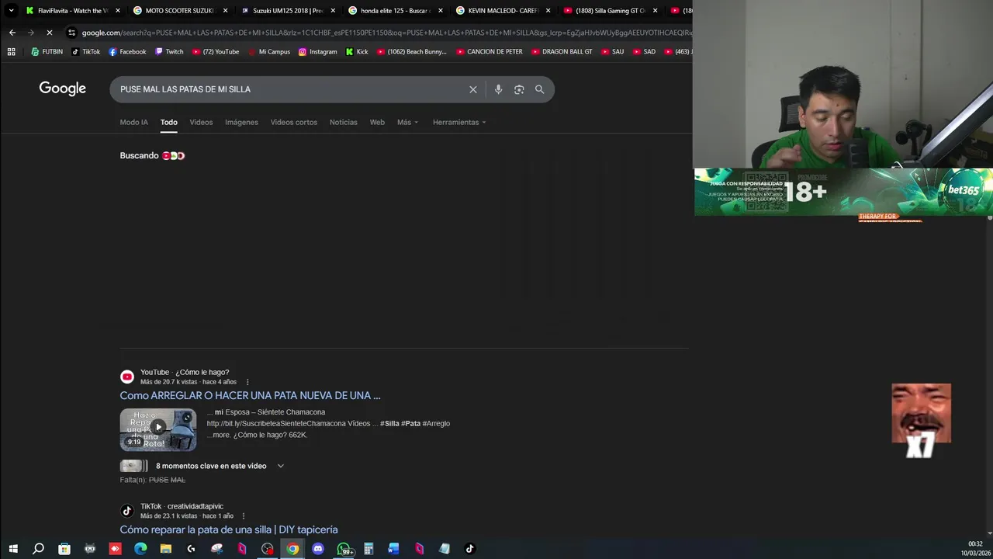Open the Instagram bookmark
Viewport: 993px width, 559px height.
click(317, 51)
